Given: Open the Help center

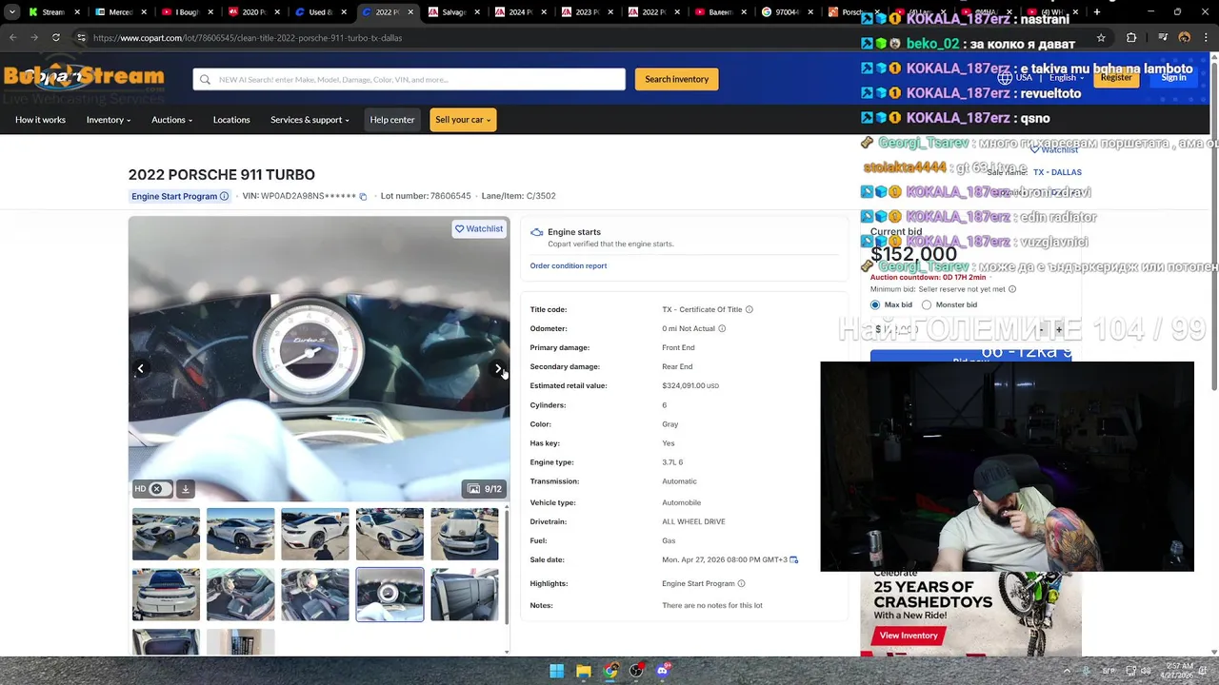Looking at the screenshot, I should click(392, 120).
